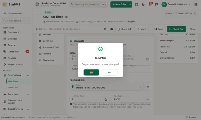201x120 pixels.
Task: Click the Stay & rate bed icon
Action: 71,41
